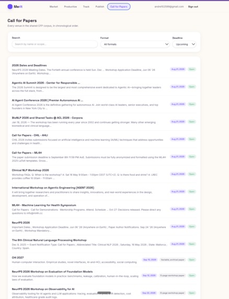
Task: Open ML4H - Machine Learning for Health Symposium
Action: (44, 205)
